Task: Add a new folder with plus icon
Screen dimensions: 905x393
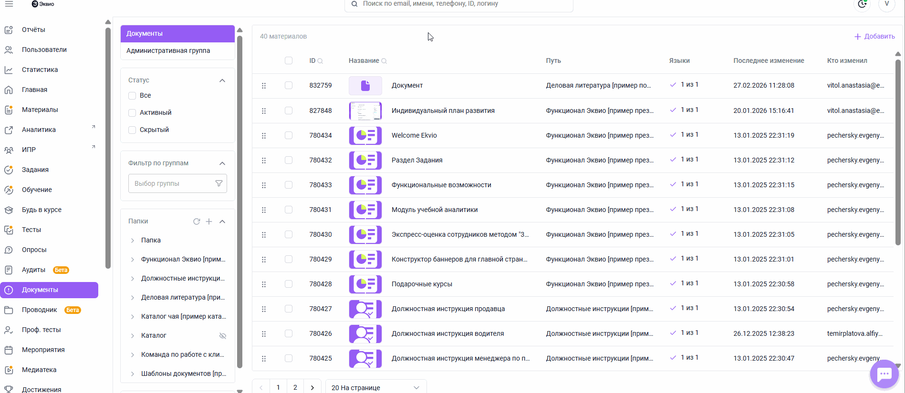Action: click(209, 222)
